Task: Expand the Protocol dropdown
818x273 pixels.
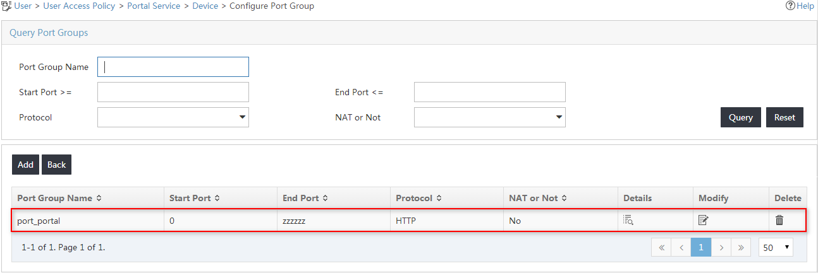Action: tap(173, 117)
